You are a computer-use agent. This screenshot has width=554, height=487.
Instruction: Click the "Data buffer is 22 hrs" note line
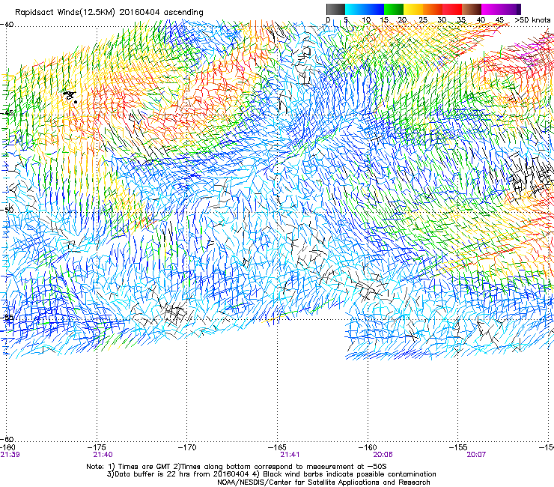tap(271, 474)
